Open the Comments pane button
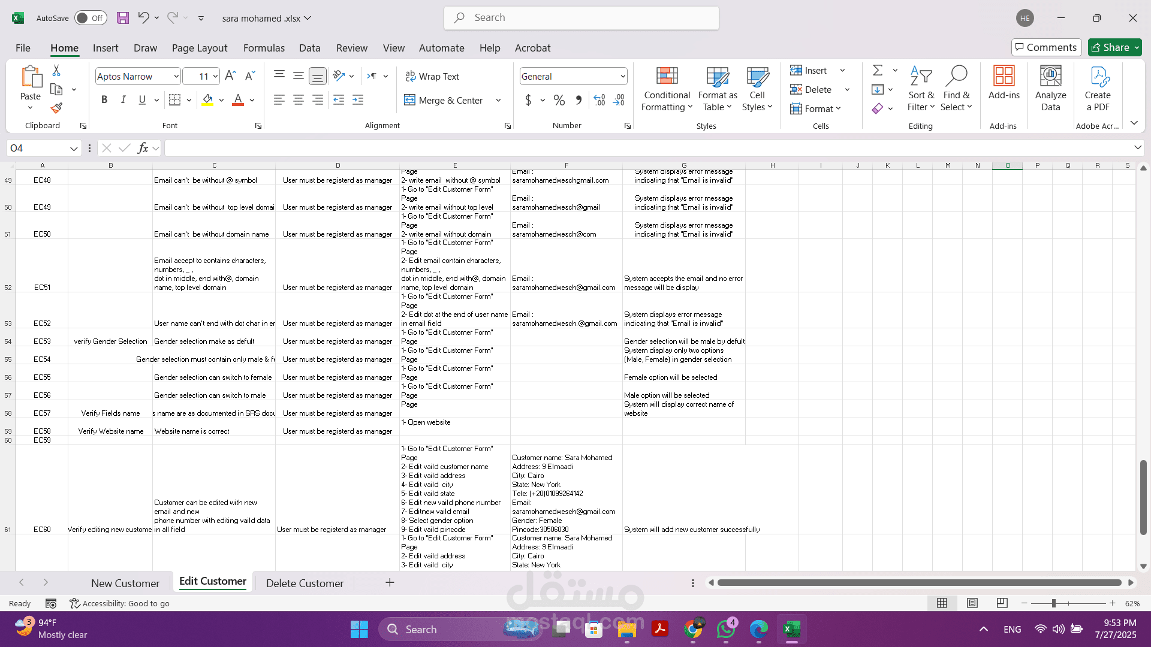This screenshot has height=647, width=1151. (1046, 47)
